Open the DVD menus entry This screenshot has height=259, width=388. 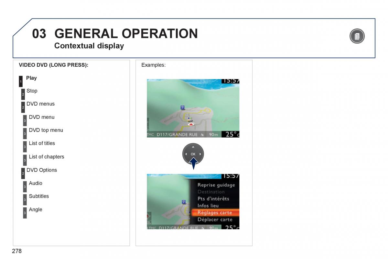(x=40, y=104)
